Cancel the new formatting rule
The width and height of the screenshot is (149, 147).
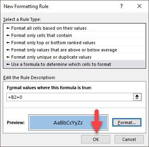click(129, 139)
